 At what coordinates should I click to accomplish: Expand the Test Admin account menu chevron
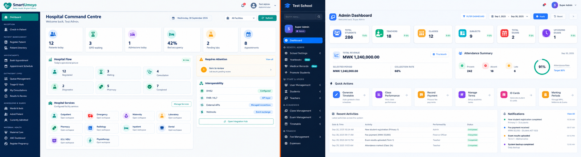(x=275, y=5)
